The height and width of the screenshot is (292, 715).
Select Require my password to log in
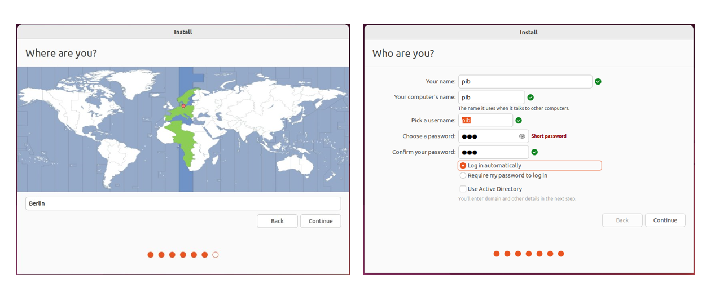tap(463, 176)
